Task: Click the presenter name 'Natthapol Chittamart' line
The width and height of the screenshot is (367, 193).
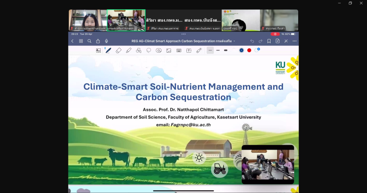Action: [x=183, y=110]
